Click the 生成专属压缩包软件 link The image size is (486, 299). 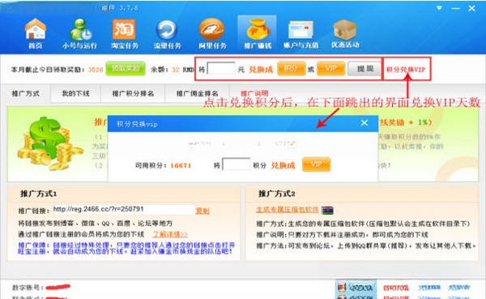coord(288,209)
